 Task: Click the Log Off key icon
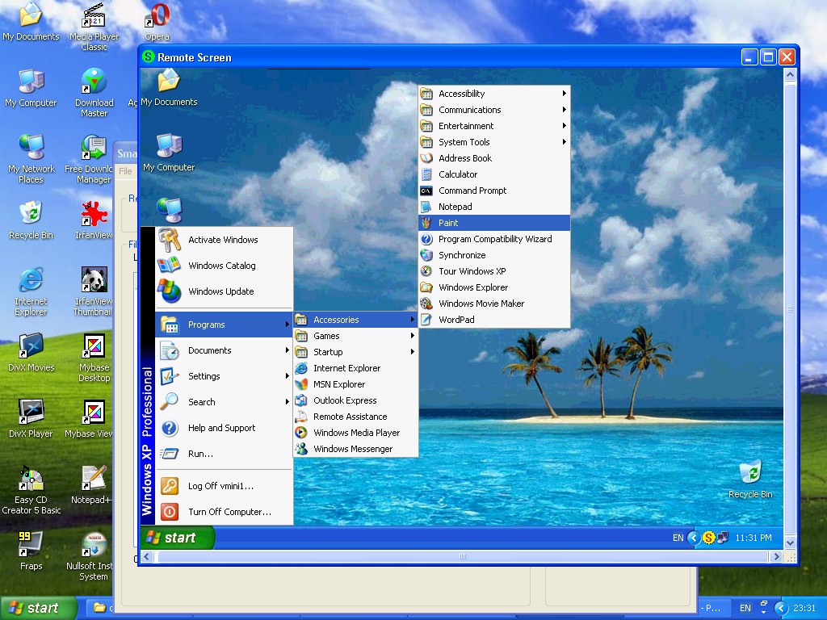point(170,485)
